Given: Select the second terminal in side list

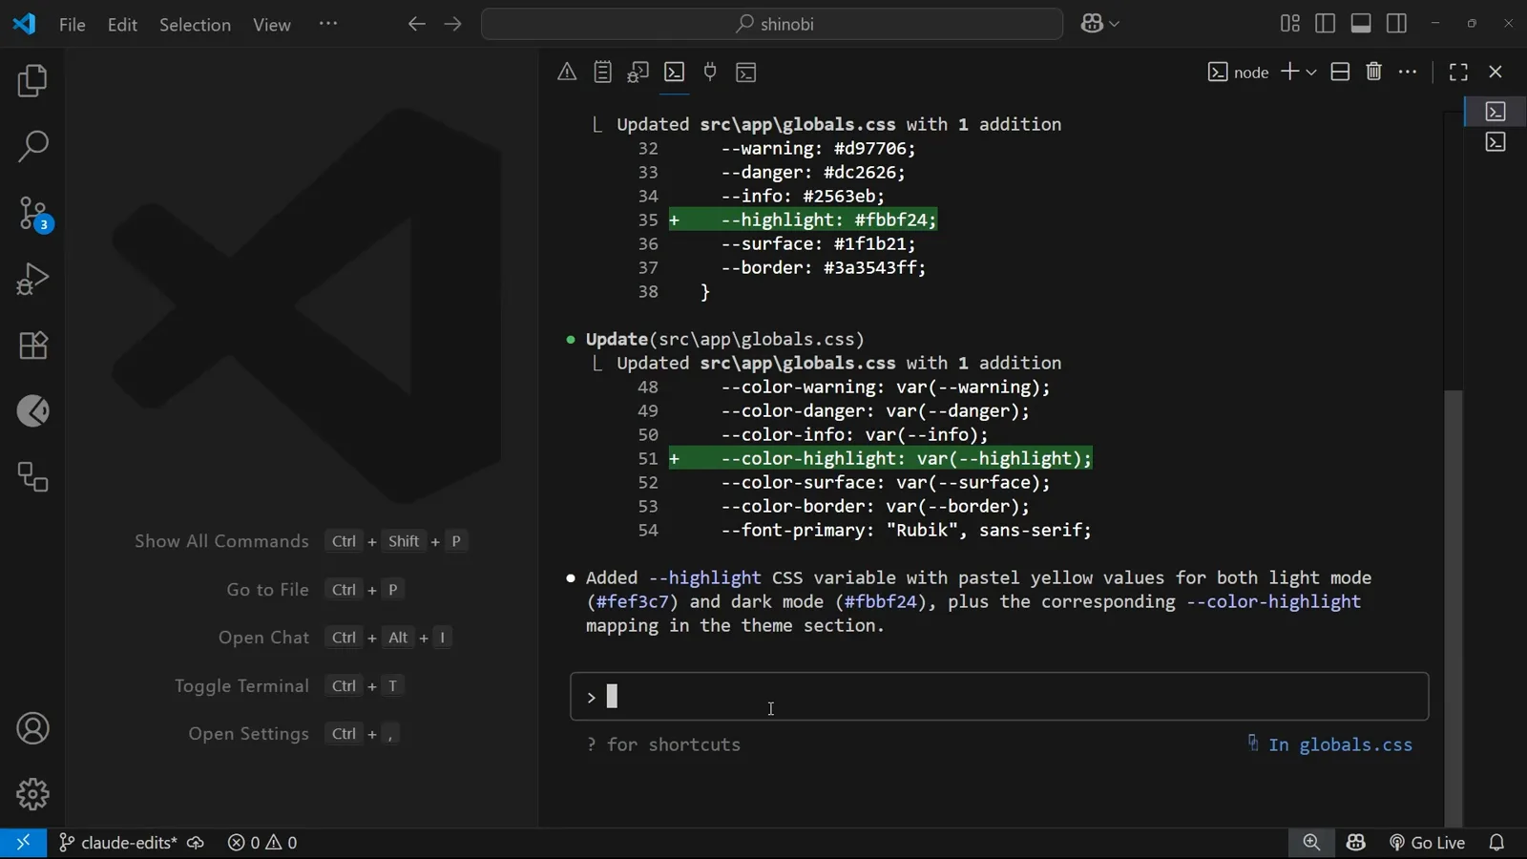Looking at the screenshot, I should click(1496, 142).
